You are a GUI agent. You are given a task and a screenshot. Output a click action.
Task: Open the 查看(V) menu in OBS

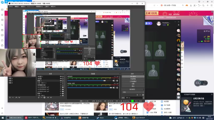coord(23,6)
